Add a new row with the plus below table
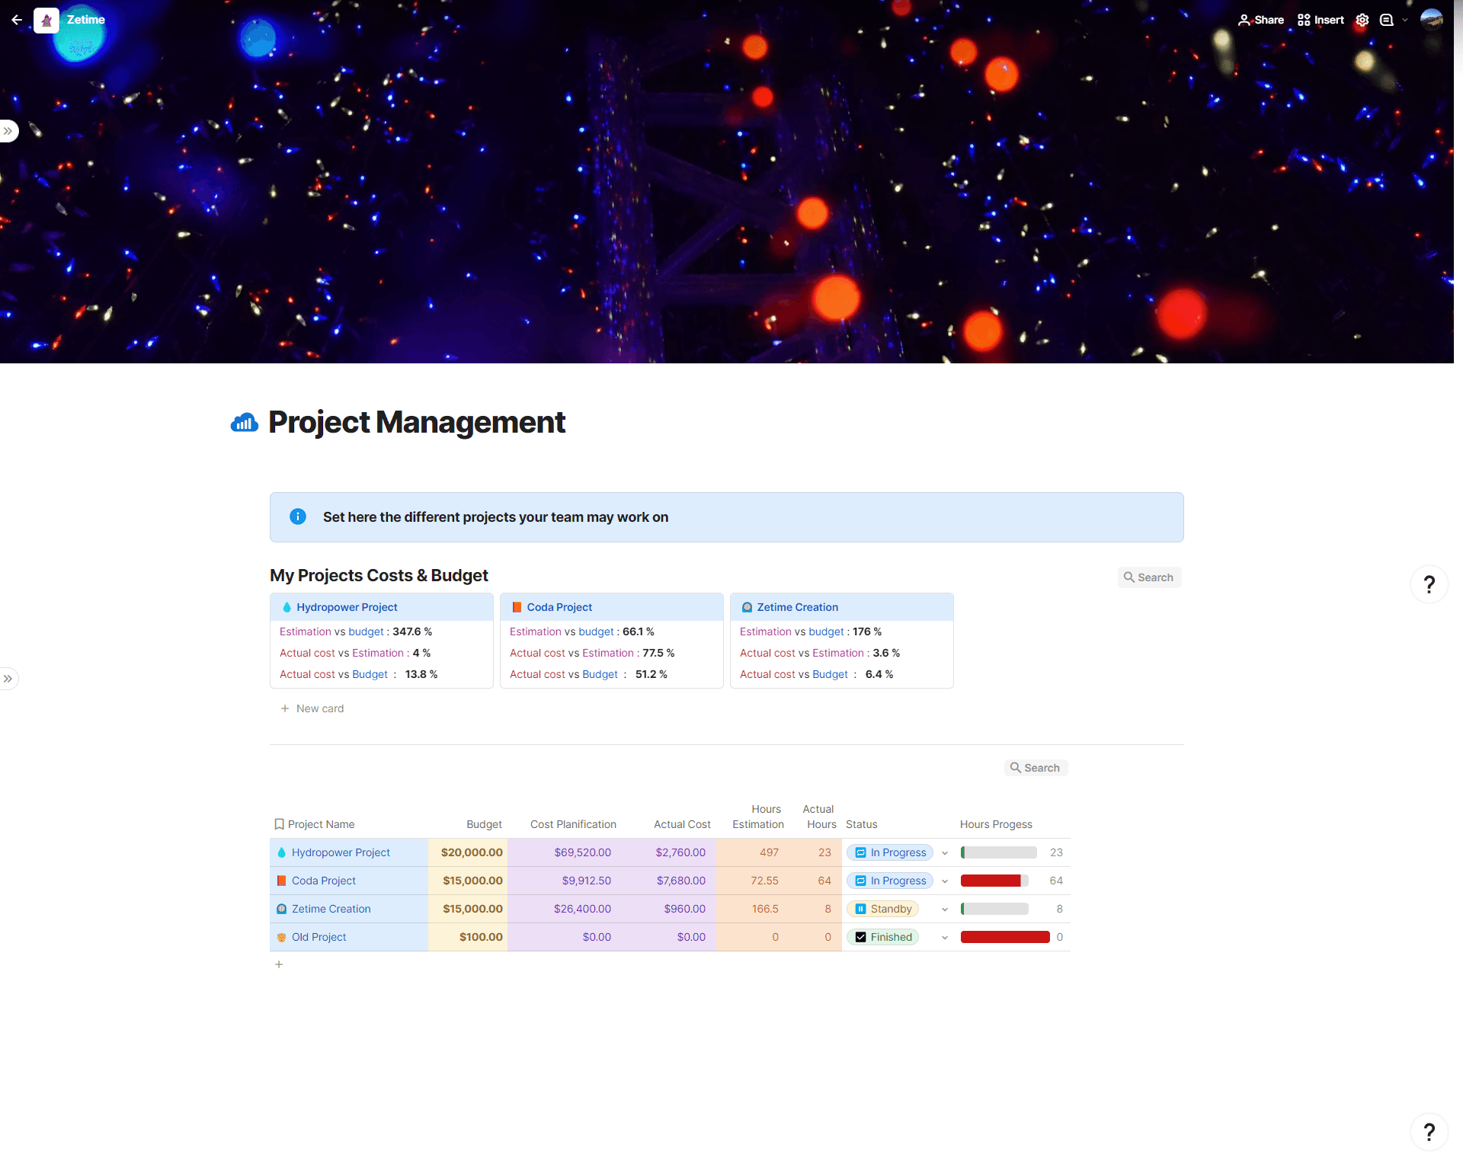The width and height of the screenshot is (1463, 1167). tap(279, 964)
